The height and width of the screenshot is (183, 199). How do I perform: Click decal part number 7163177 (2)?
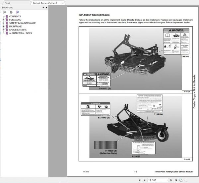point(105,89)
